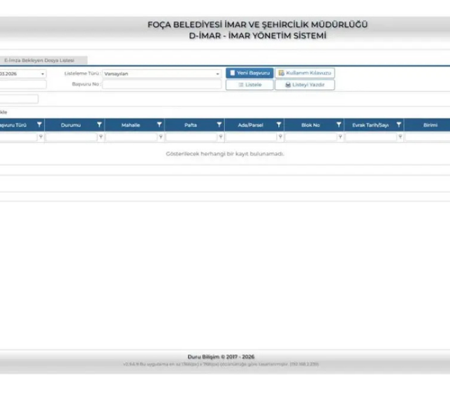Click into Başvuru No input field
450x406 pixels.
pyautogui.click(x=162, y=84)
